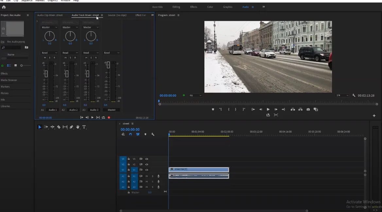Solo audio track A3
382x212 pixels.
coord(152,187)
